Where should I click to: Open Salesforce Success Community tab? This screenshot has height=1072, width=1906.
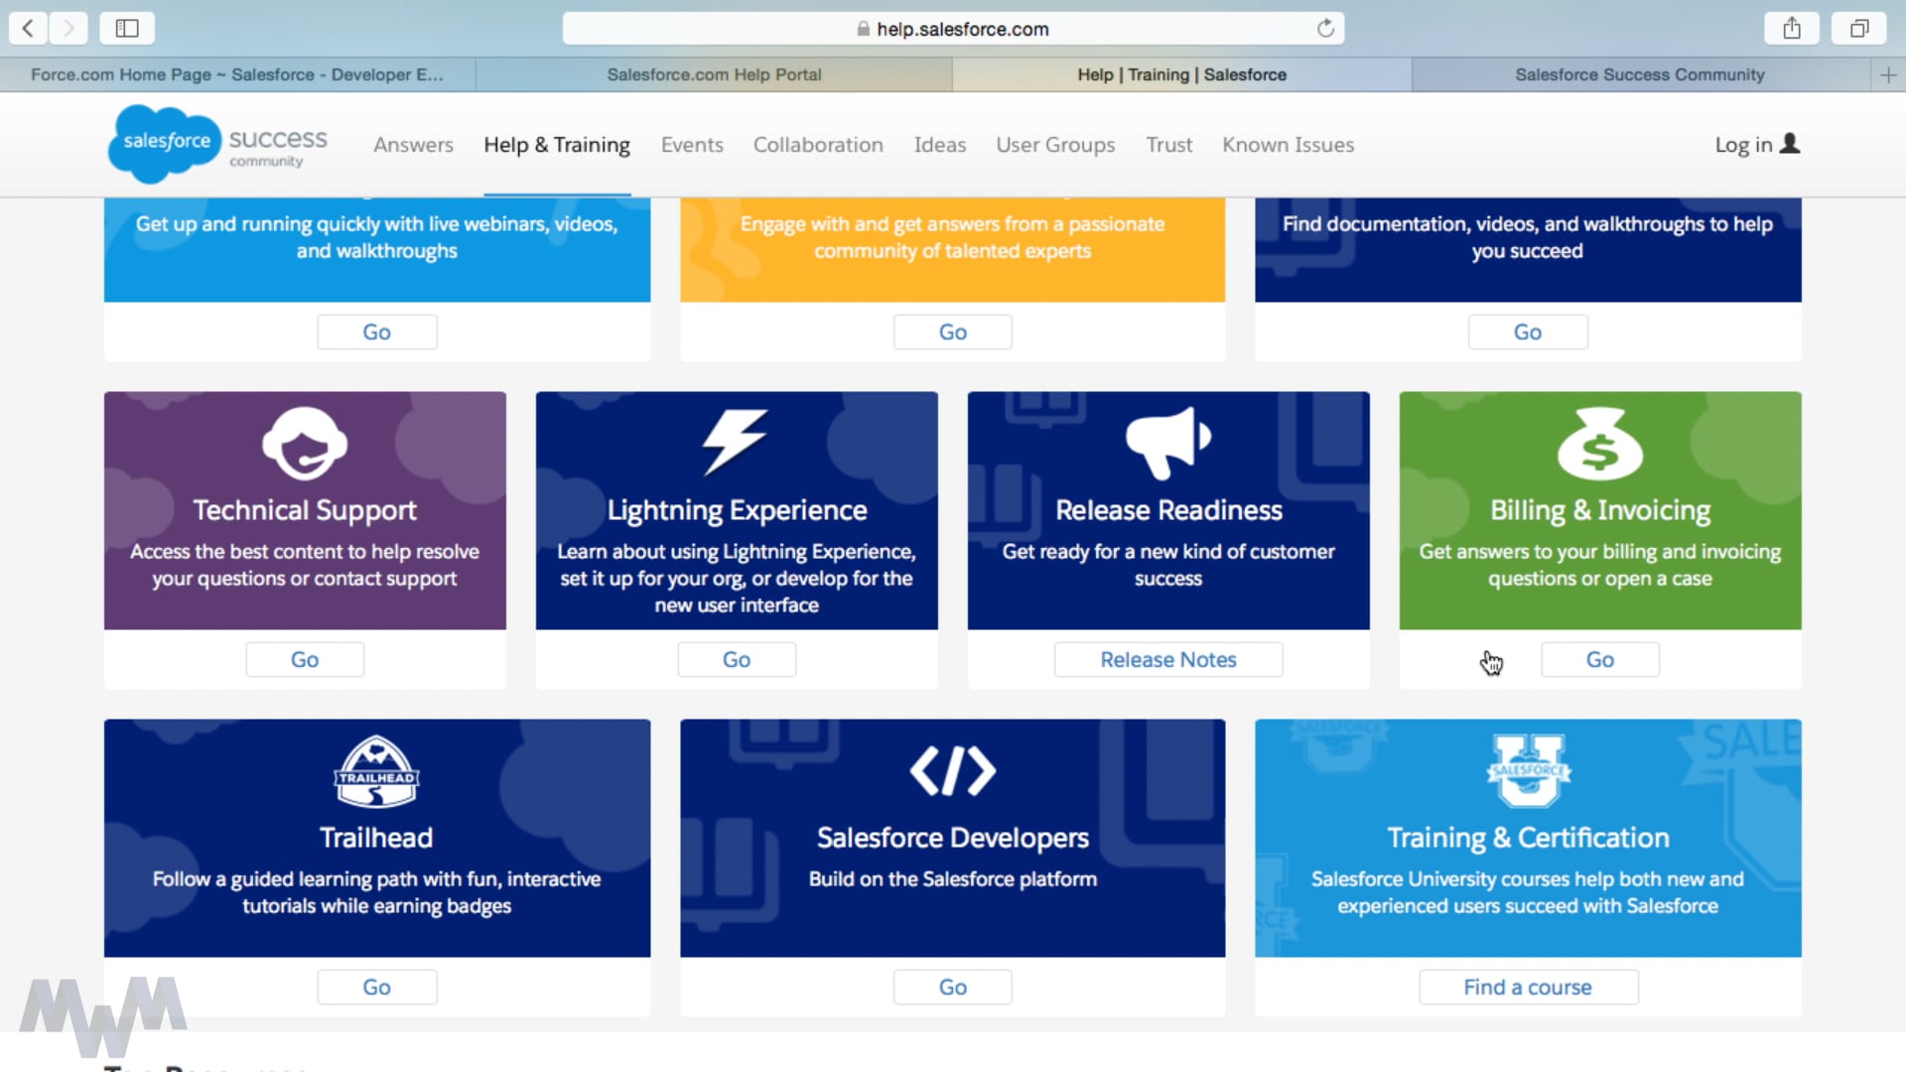point(1640,74)
